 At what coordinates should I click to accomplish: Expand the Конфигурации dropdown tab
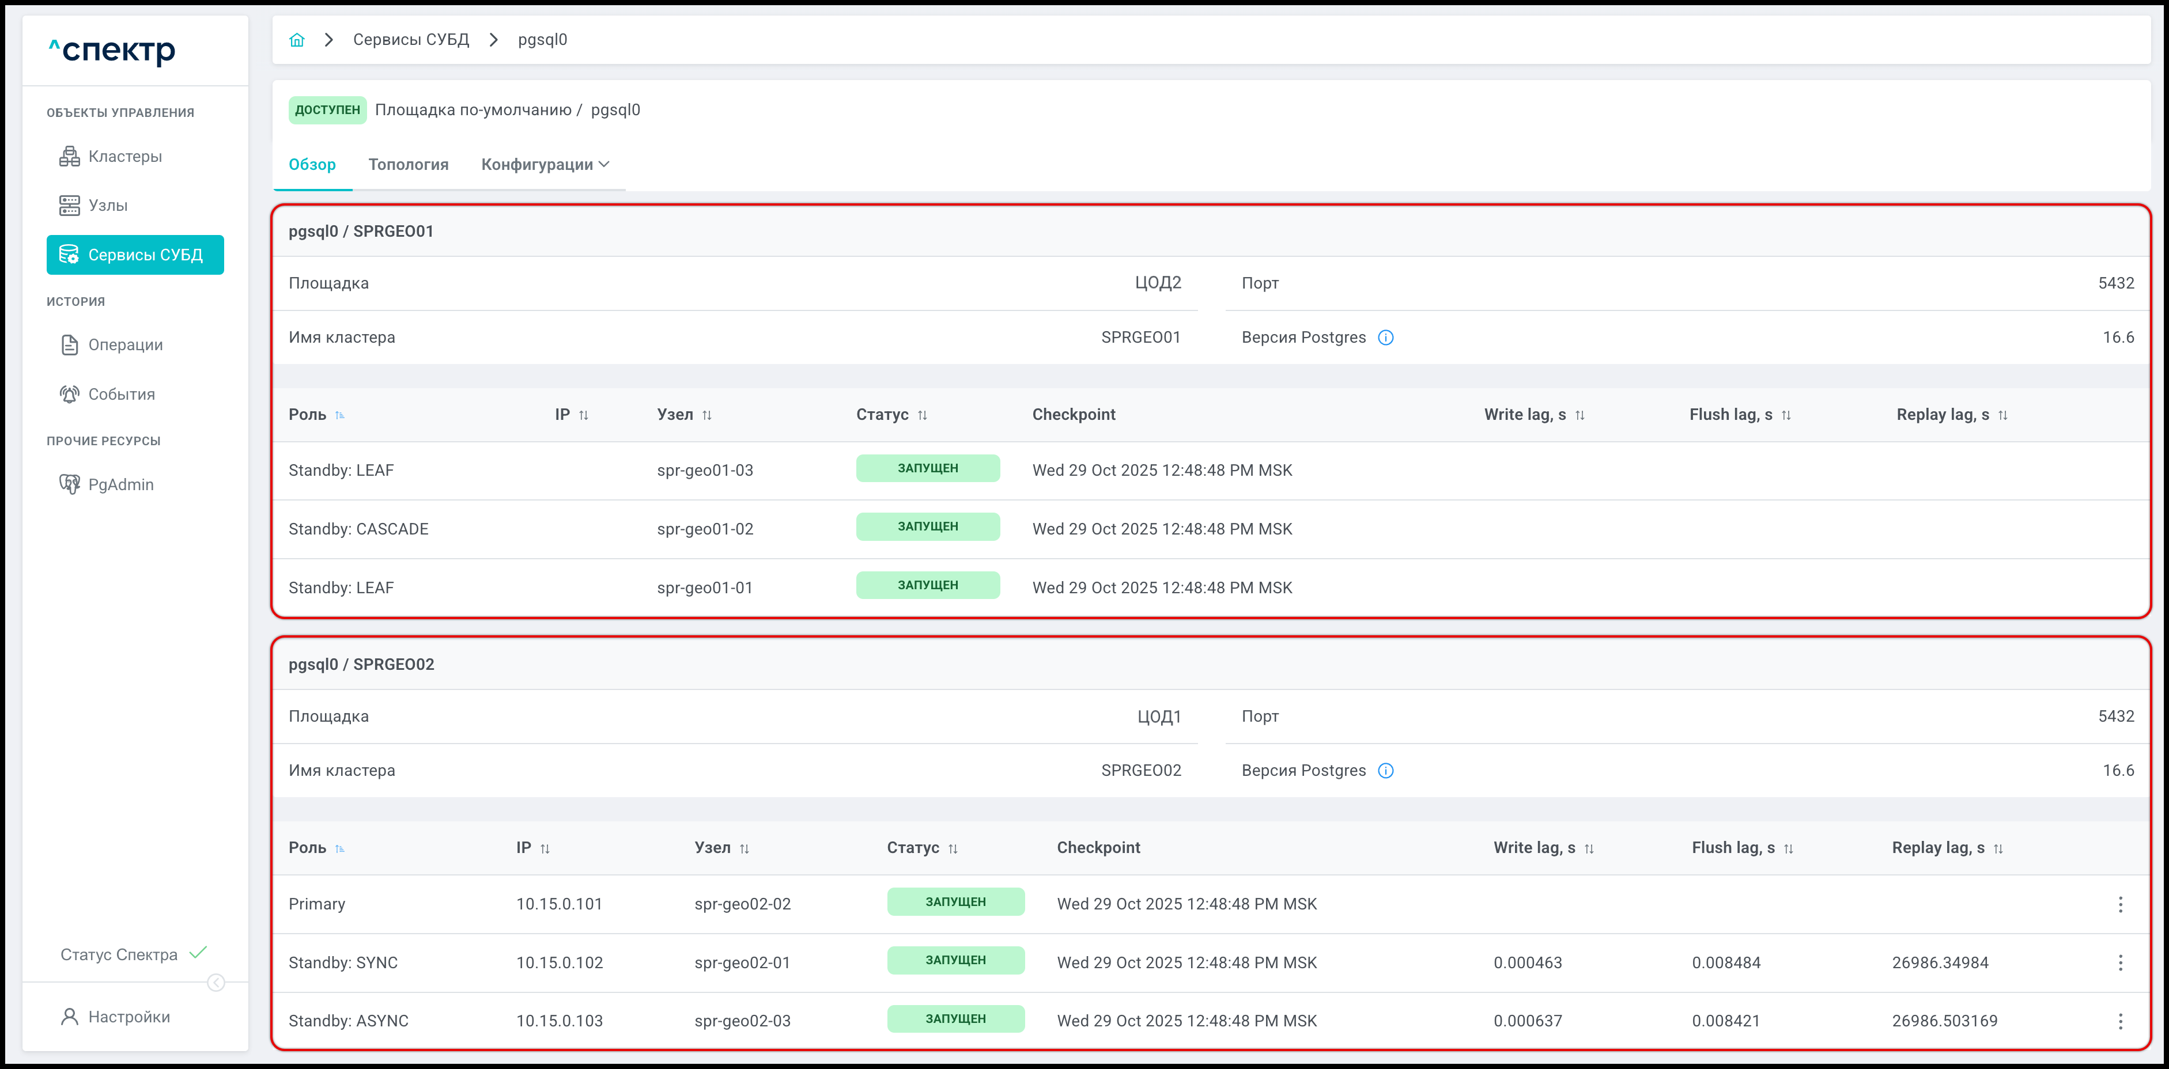[x=545, y=165]
